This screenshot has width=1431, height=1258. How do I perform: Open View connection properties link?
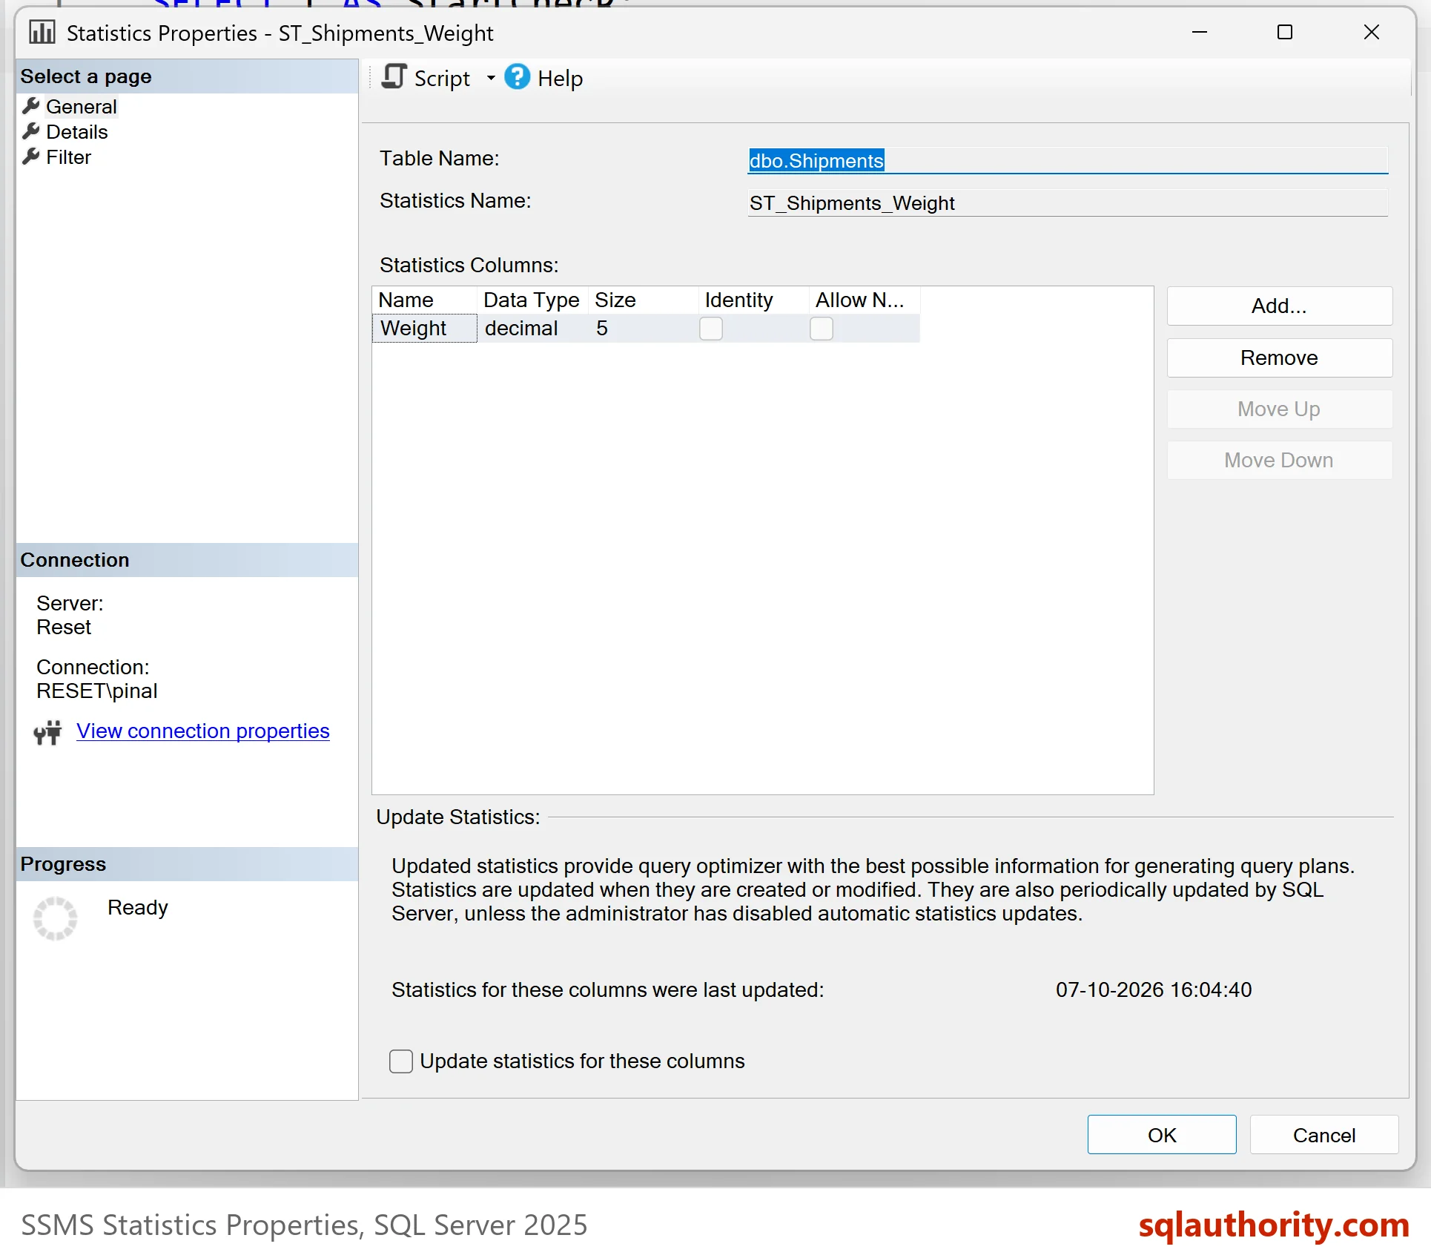202,731
